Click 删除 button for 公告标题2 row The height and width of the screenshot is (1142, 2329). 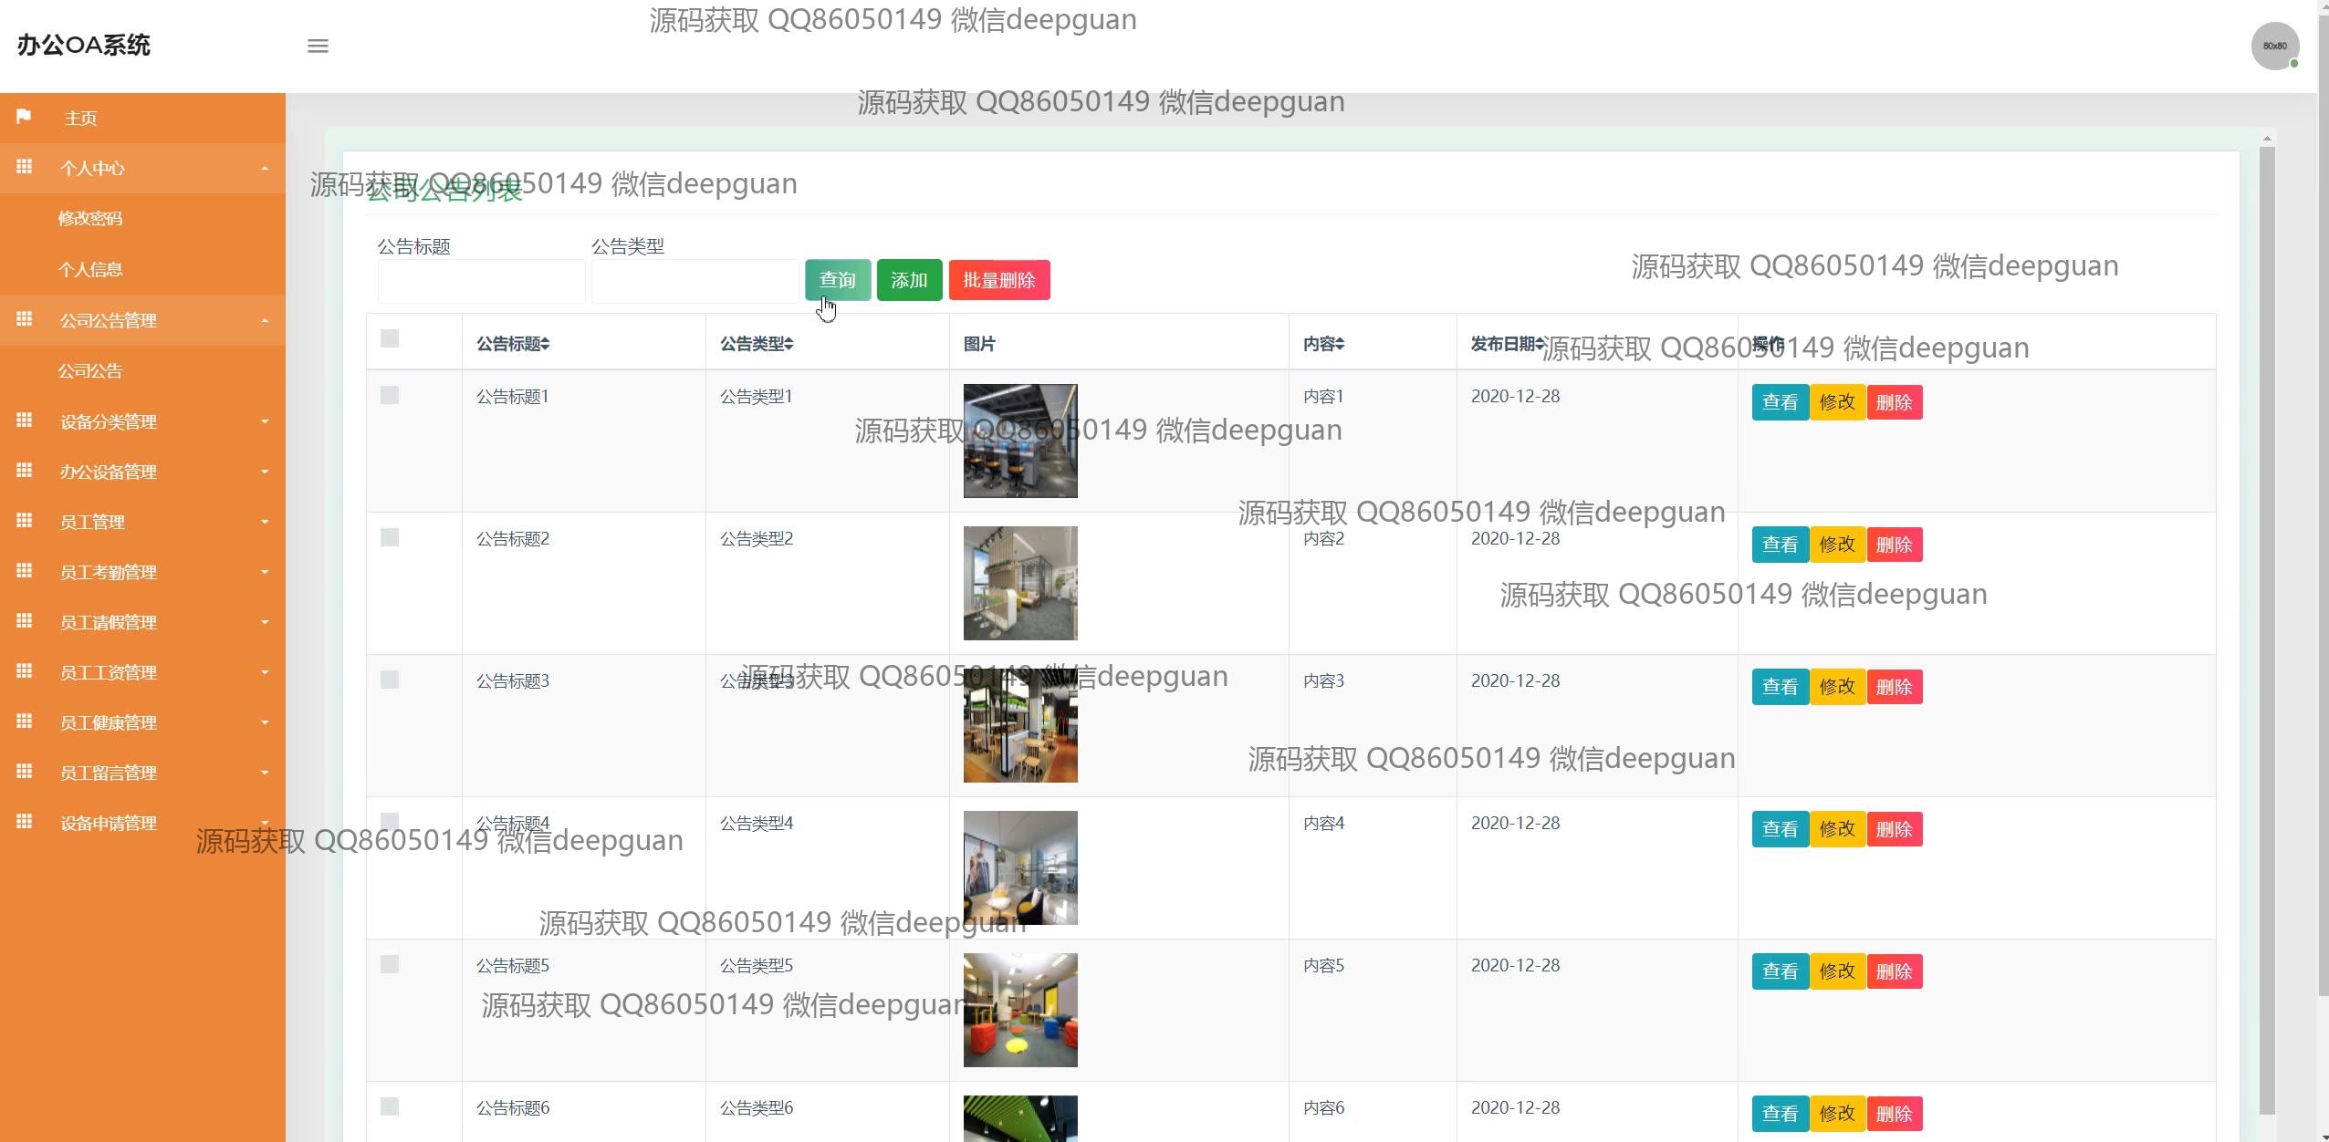(1895, 545)
